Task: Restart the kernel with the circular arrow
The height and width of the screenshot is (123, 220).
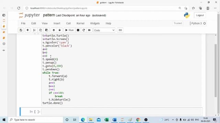Action: click(84, 30)
